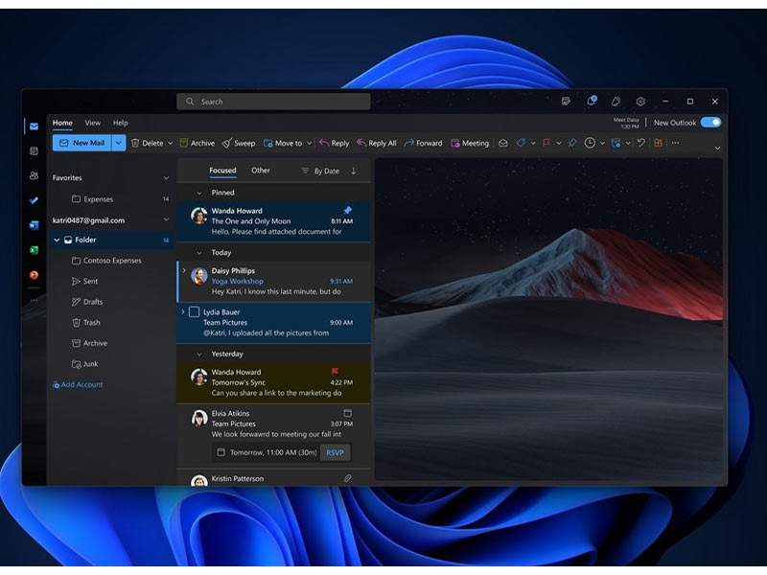767x575 pixels.
Task: Open the Settings gear icon
Action: [x=640, y=102]
